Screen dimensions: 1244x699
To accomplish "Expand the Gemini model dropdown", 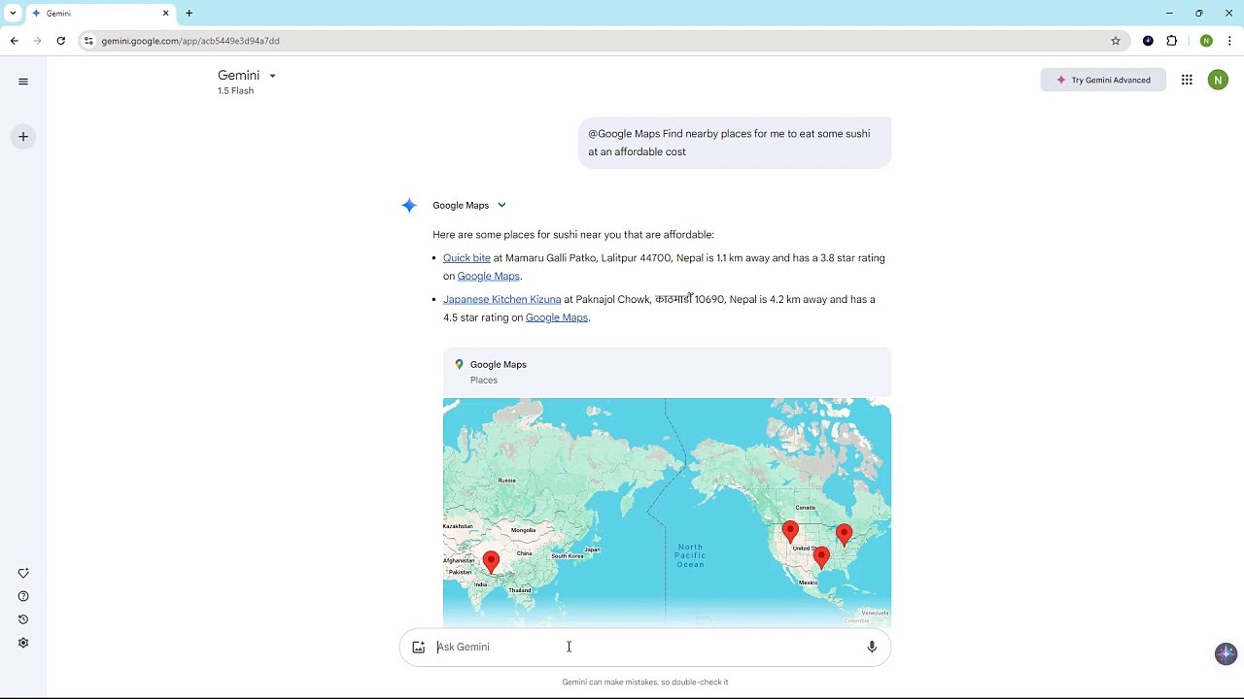I will tap(272, 76).
